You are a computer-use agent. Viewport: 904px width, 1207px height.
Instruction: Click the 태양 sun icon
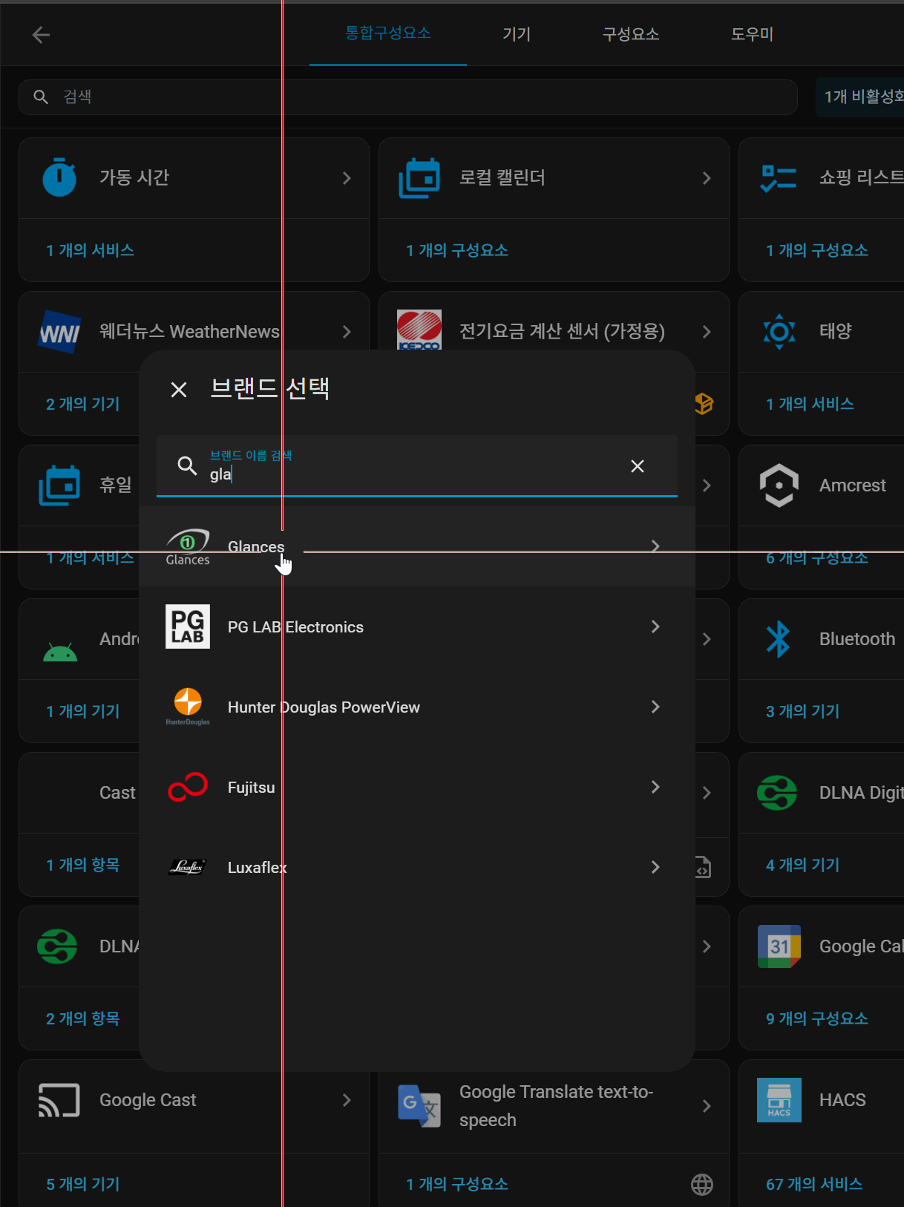(779, 331)
